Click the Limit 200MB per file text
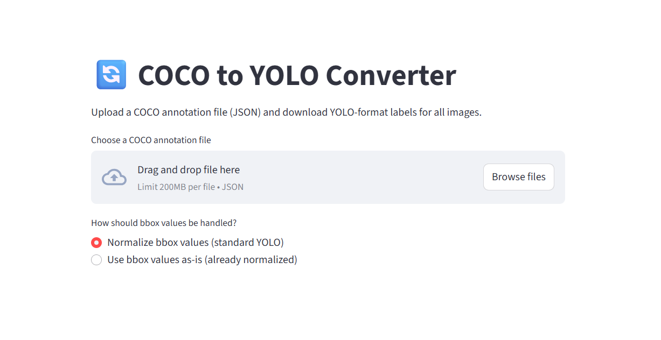This screenshot has height=340, width=661. click(190, 187)
